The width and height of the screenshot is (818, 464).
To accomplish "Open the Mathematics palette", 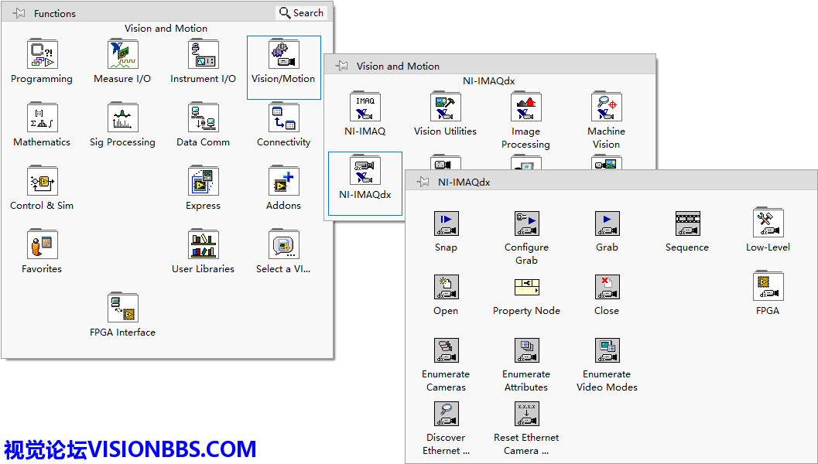I will tap(42, 118).
